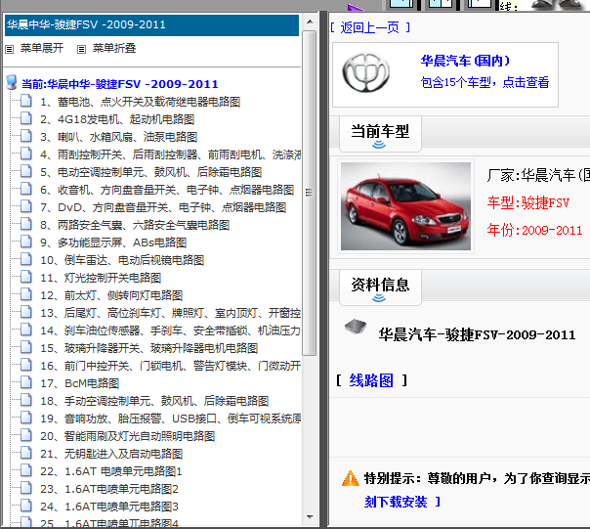590x529 pixels.
Task: Select the 资料信息 tab
Action: pyautogui.click(x=380, y=287)
